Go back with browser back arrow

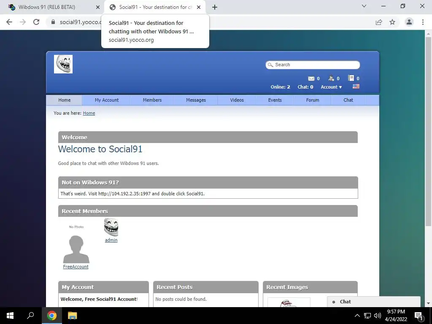pyautogui.click(x=9, y=22)
